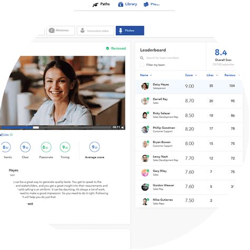This screenshot has height=250, width=250.
Task: Focus the Search for team members field
Action: (x=162, y=58)
